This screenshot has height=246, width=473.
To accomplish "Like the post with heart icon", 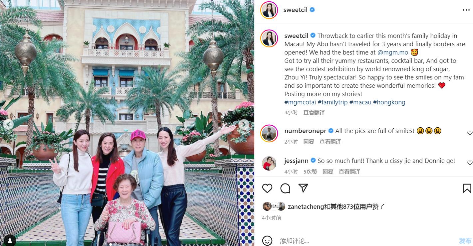I will [x=267, y=188].
